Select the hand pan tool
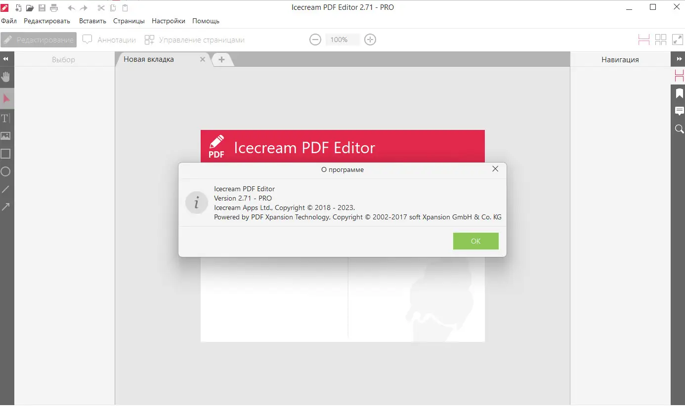 [x=6, y=77]
